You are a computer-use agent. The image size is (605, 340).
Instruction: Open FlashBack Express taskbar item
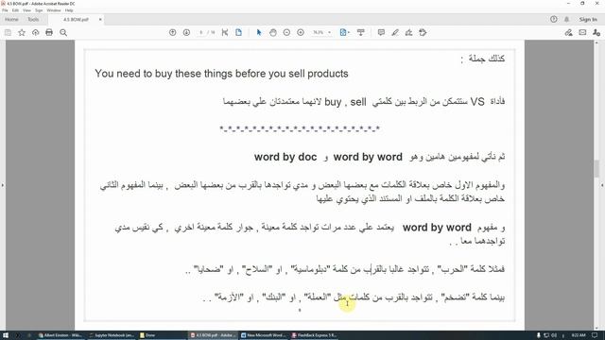315,335
